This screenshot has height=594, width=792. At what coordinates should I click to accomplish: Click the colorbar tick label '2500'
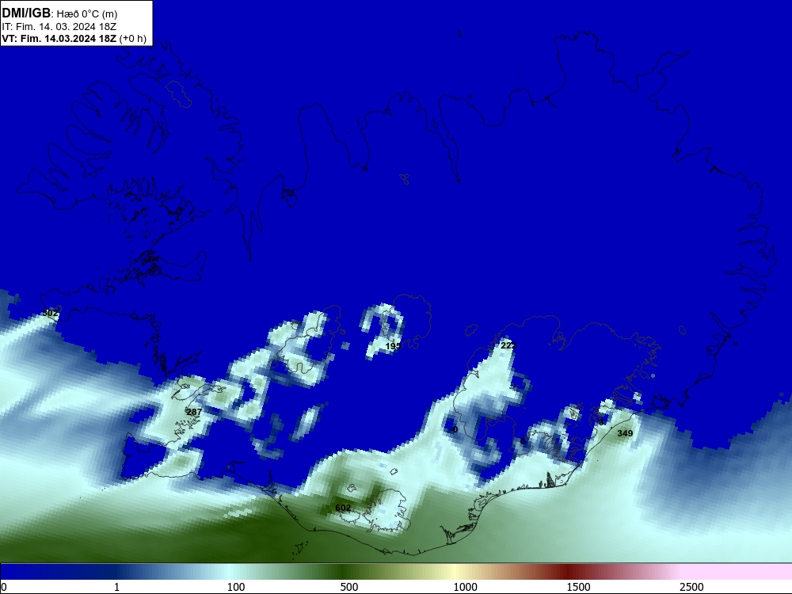[x=691, y=587]
